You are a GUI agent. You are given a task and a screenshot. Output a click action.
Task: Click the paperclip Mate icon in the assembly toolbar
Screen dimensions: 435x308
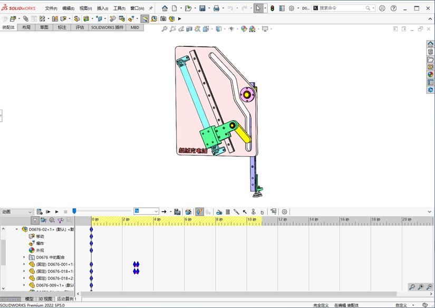pos(25,18)
